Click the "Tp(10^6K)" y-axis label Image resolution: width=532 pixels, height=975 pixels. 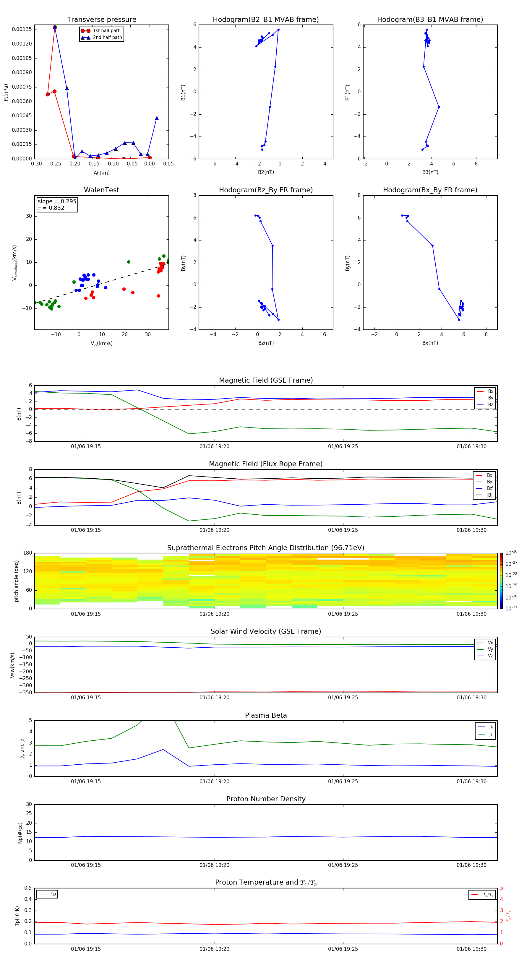click(17, 916)
